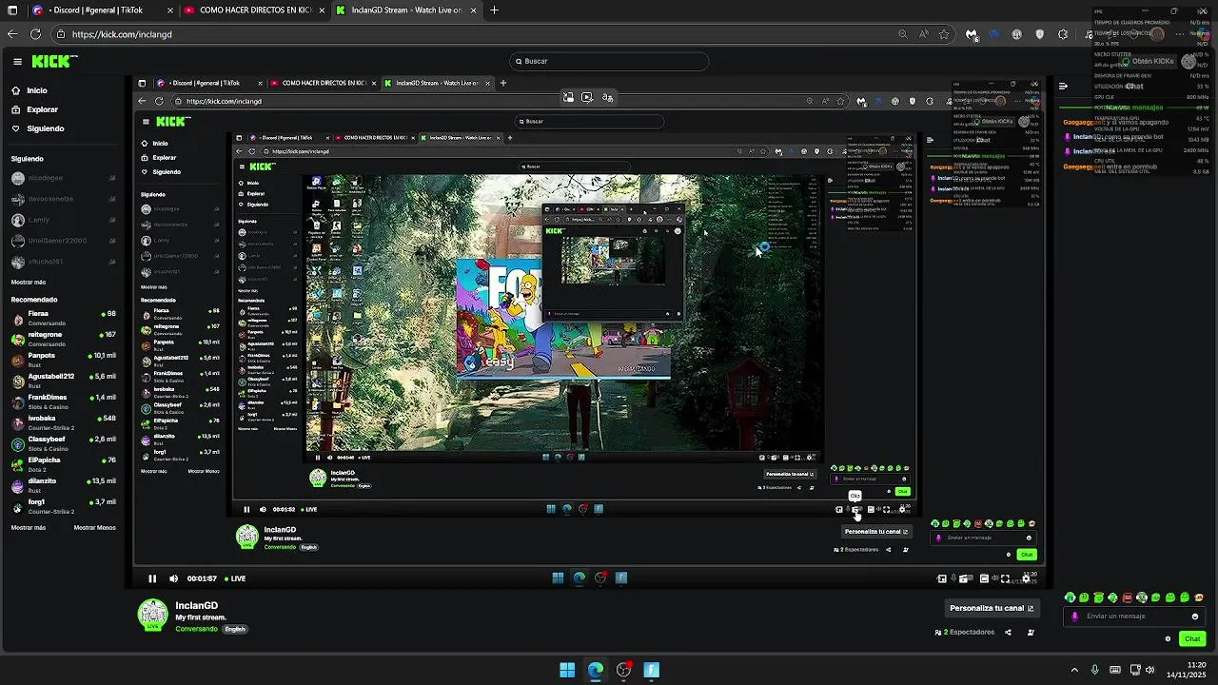The width and height of the screenshot is (1218, 685).
Task: Open FrankDimes channel in main sidebar
Action: tap(64, 401)
